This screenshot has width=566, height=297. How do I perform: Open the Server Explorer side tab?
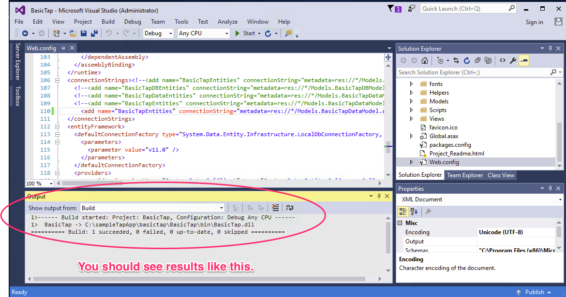[x=17, y=61]
